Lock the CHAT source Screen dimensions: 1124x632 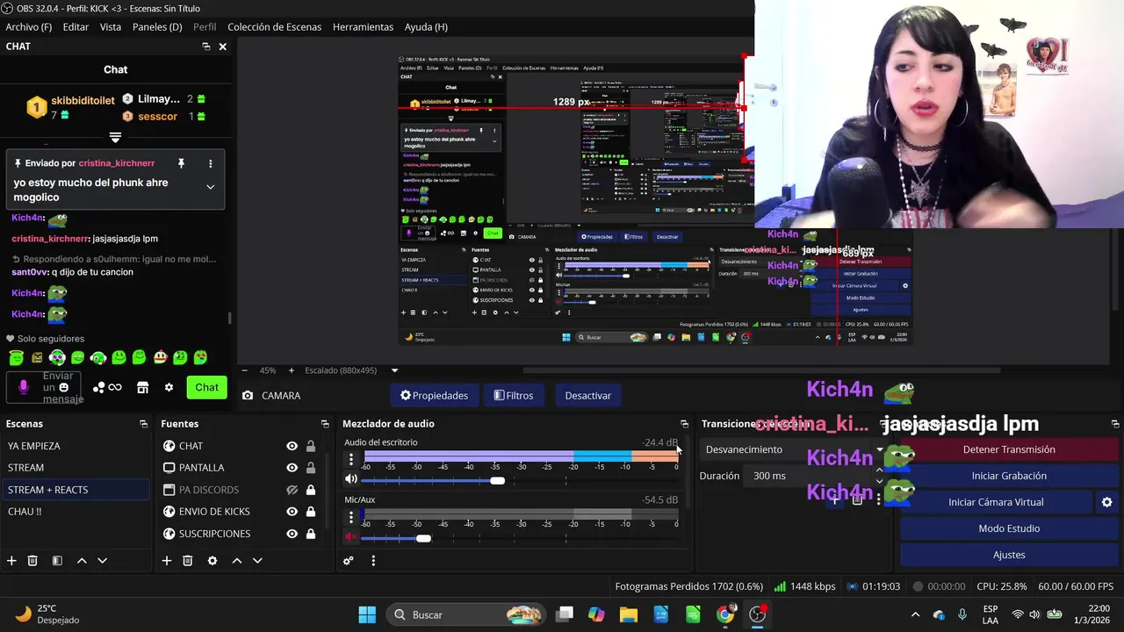click(x=310, y=446)
